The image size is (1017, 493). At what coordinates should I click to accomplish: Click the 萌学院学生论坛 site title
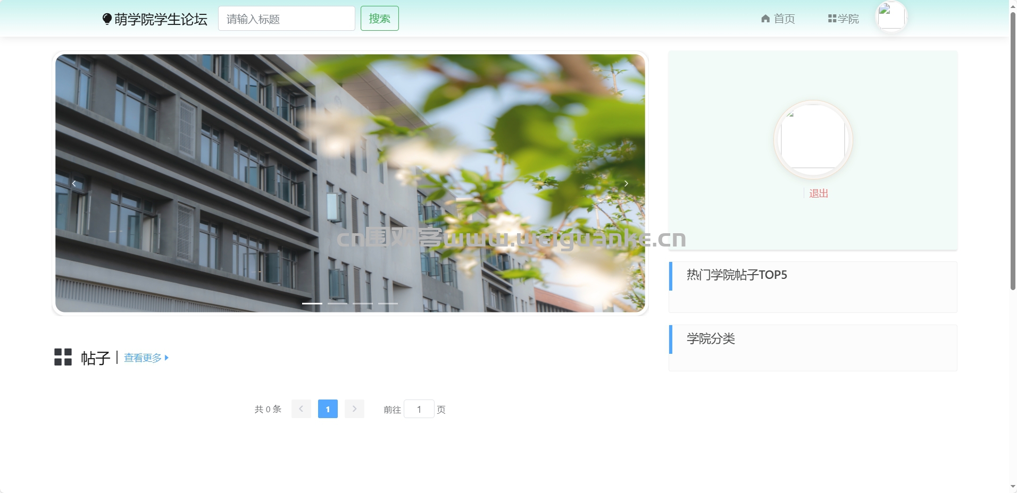pos(161,19)
